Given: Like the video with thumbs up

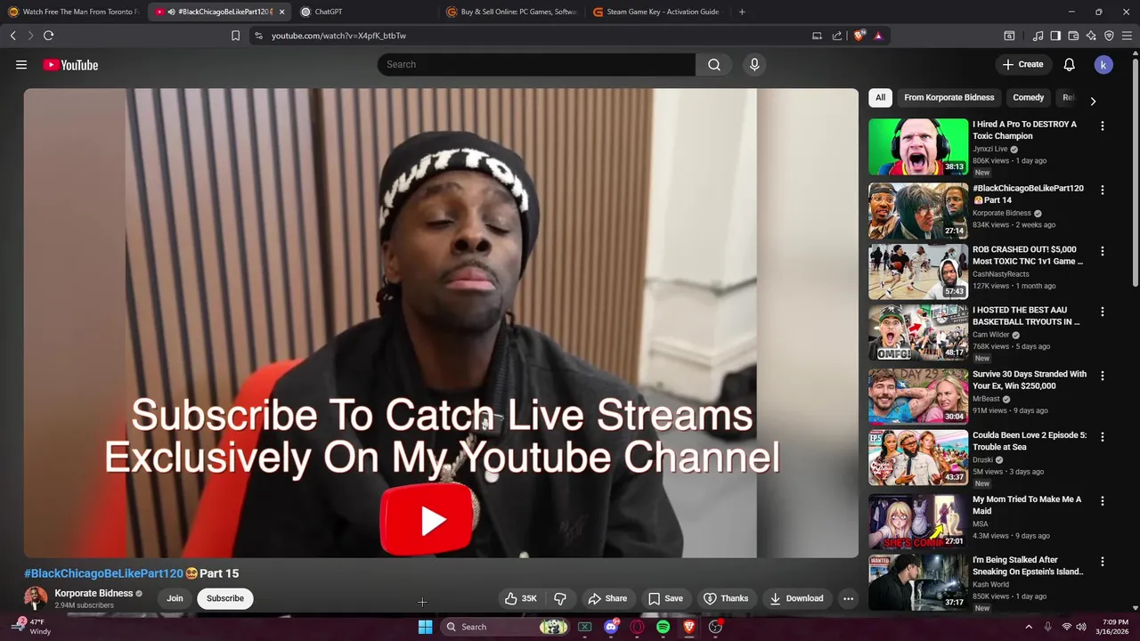Looking at the screenshot, I should [x=521, y=598].
